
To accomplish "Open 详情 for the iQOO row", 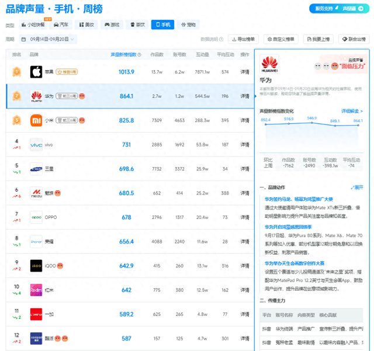I will coord(245,266).
